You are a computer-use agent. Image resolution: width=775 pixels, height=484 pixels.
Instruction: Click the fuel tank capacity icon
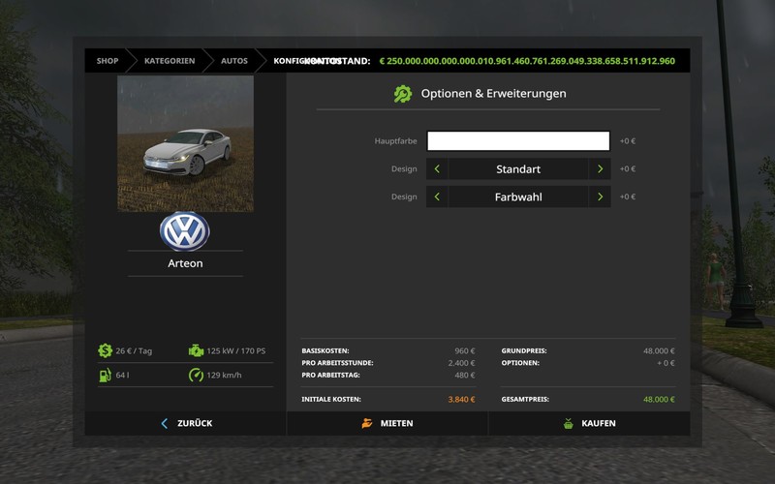pos(105,375)
